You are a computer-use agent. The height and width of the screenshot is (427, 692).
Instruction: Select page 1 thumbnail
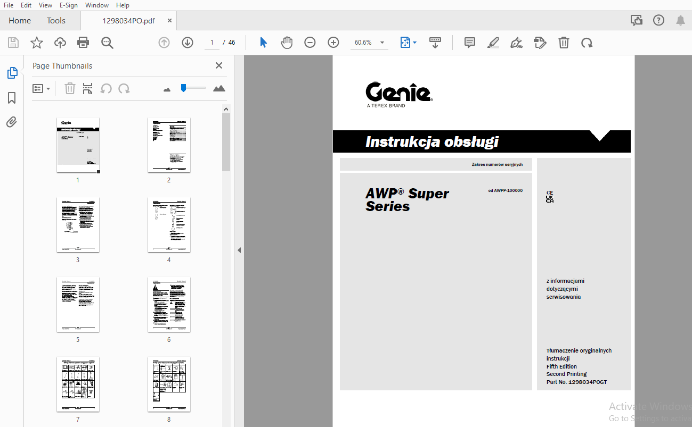point(78,145)
